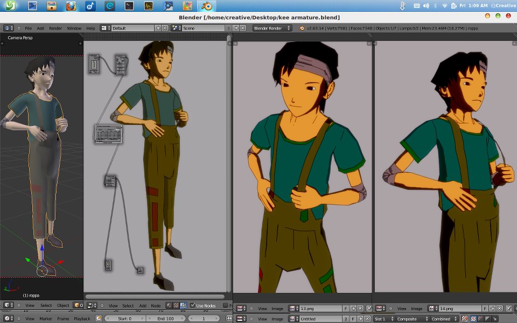The image size is (517, 323).
Task: Open the Node menu in node editor
Action: [156, 306]
